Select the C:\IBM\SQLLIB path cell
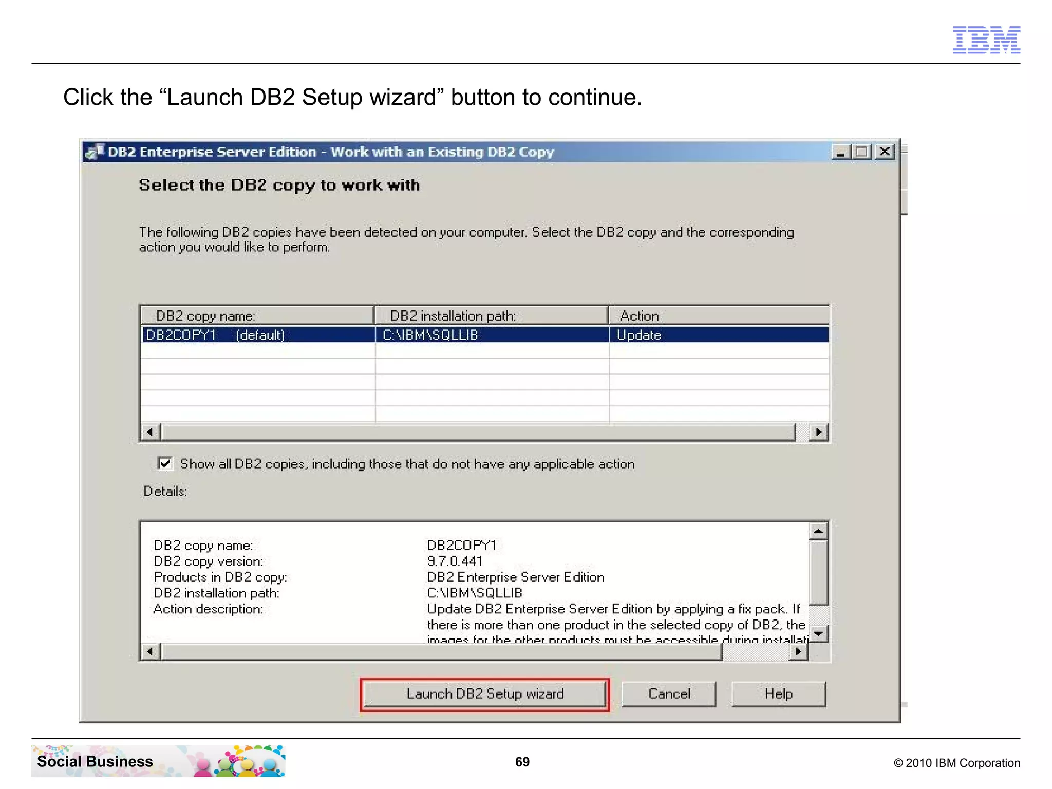Viewport: 1052px width, 789px height. click(492, 335)
